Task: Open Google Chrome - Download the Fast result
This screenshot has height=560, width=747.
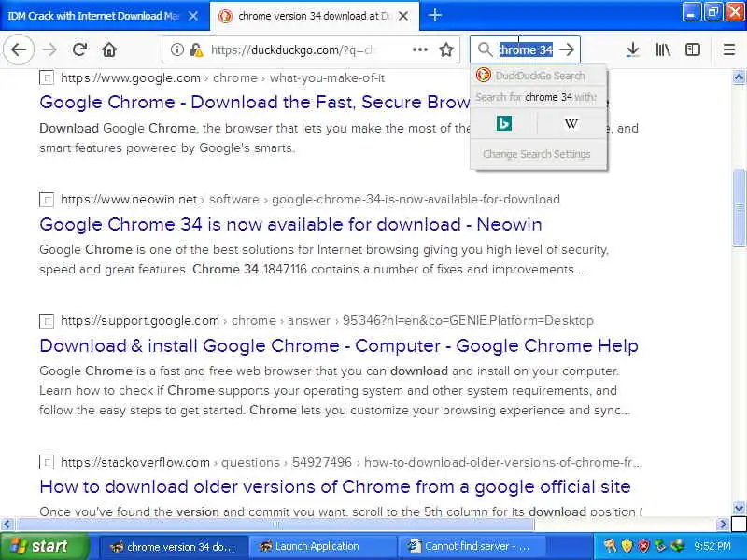Action: tap(255, 102)
